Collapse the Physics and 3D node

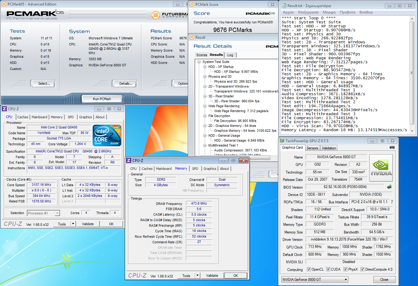pos(205,76)
